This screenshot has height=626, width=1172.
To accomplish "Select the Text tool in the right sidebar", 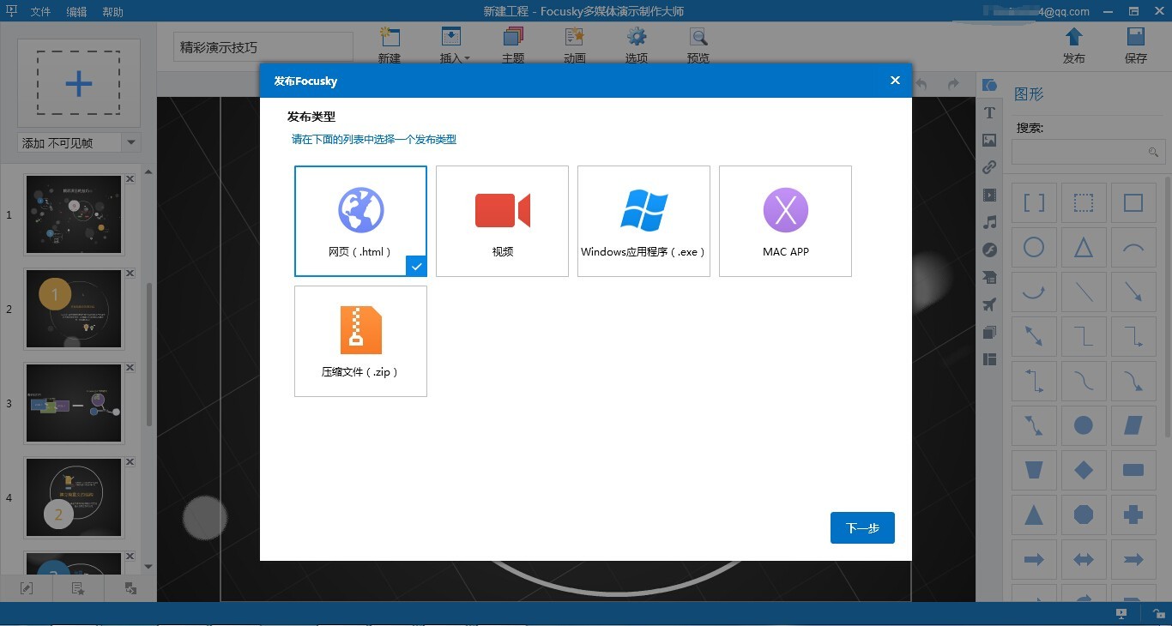I will click(989, 112).
